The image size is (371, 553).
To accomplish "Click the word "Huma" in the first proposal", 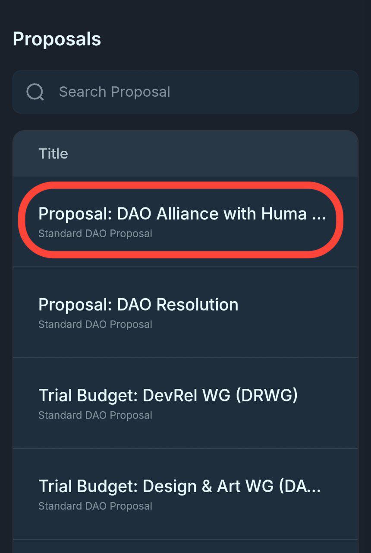I will point(284,214).
